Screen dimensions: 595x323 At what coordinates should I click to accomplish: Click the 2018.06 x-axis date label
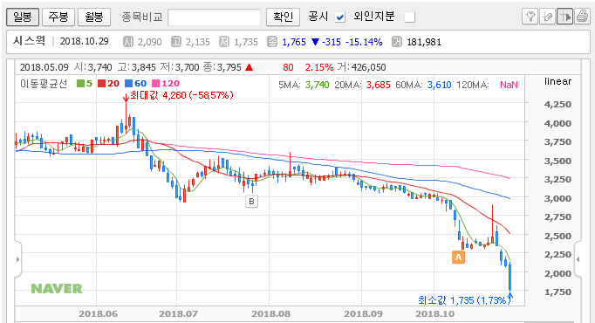pyautogui.click(x=98, y=314)
